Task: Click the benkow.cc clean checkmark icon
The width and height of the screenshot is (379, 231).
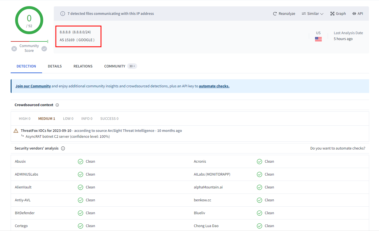Action: 259,200
